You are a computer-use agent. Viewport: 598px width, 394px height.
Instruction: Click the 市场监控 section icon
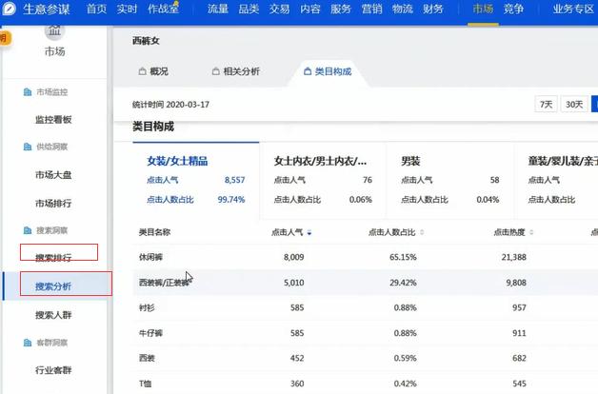[x=28, y=91]
